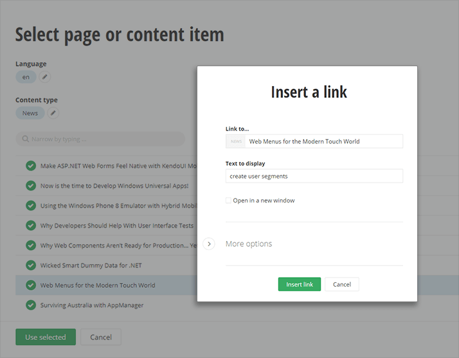This screenshot has height=358, width=459.
Task: Cancel the Select page or content item window
Action: [101, 337]
